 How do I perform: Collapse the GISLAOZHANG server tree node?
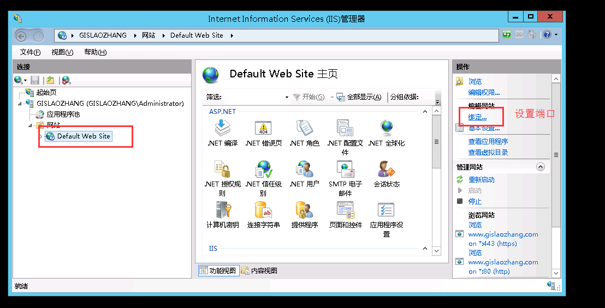[20, 104]
